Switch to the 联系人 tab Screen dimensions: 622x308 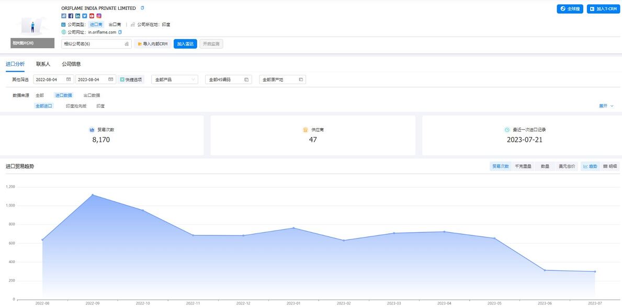[x=43, y=64]
